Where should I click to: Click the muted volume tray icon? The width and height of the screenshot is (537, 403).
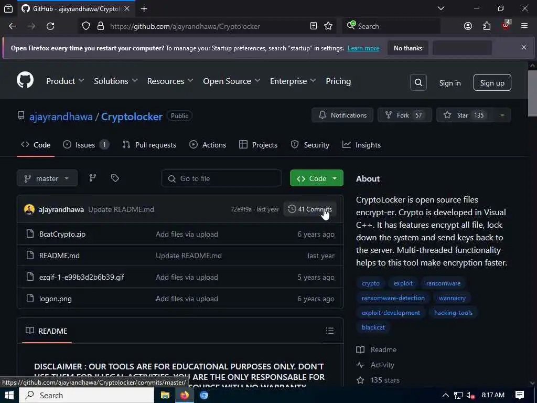(x=471, y=396)
